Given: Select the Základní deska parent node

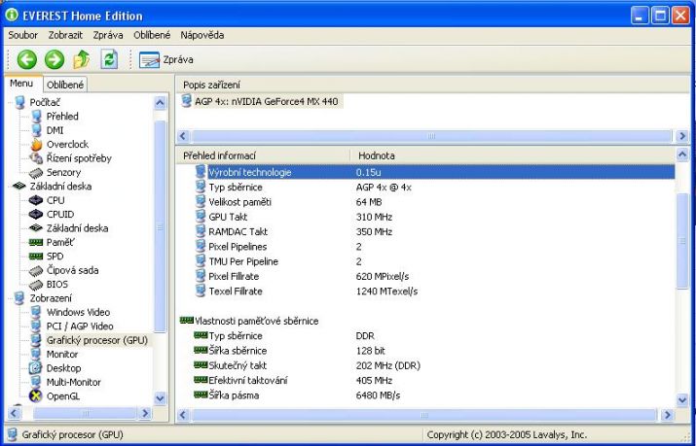Looking at the screenshot, I should click(x=60, y=187).
